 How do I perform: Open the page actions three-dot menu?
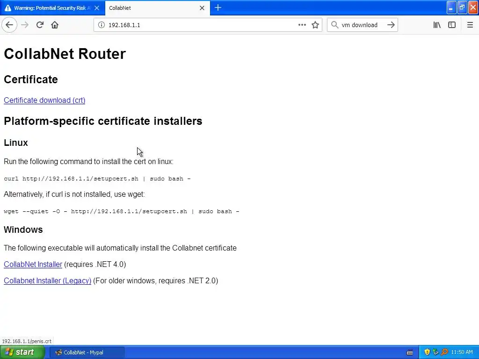(302, 25)
